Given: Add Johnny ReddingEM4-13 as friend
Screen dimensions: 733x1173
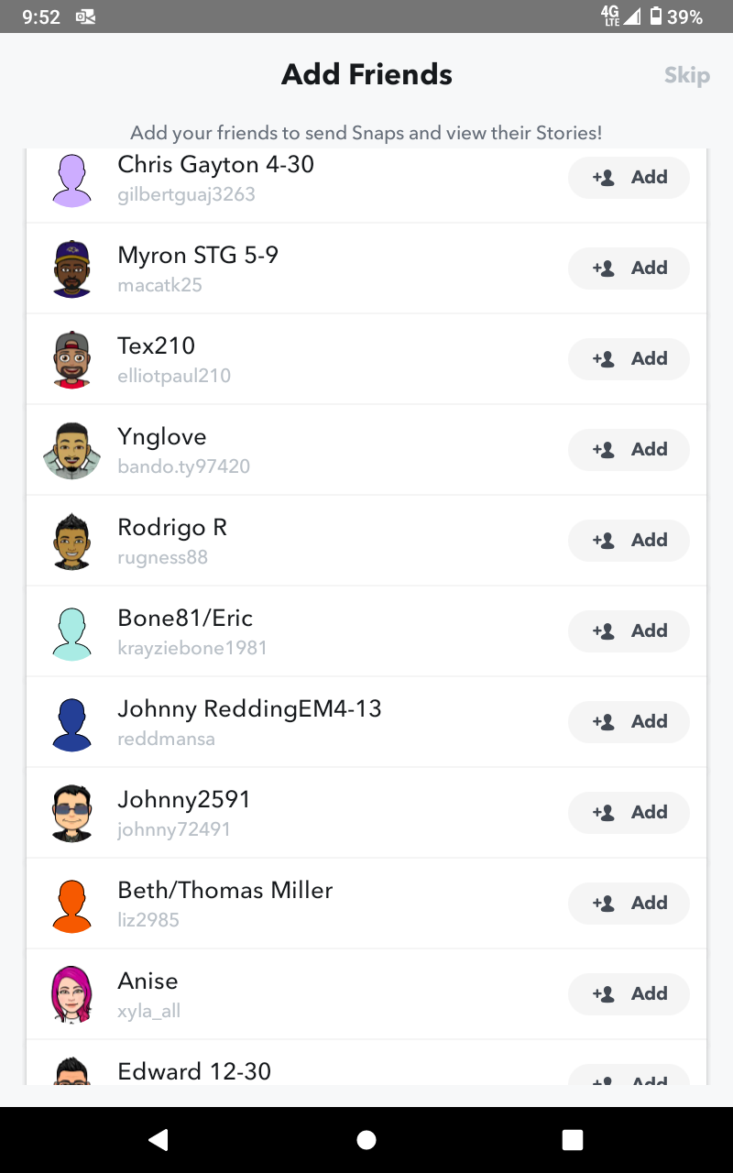Looking at the screenshot, I should pyautogui.click(x=629, y=722).
